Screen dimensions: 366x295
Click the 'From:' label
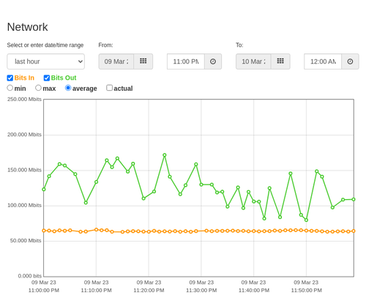pyautogui.click(x=105, y=45)
